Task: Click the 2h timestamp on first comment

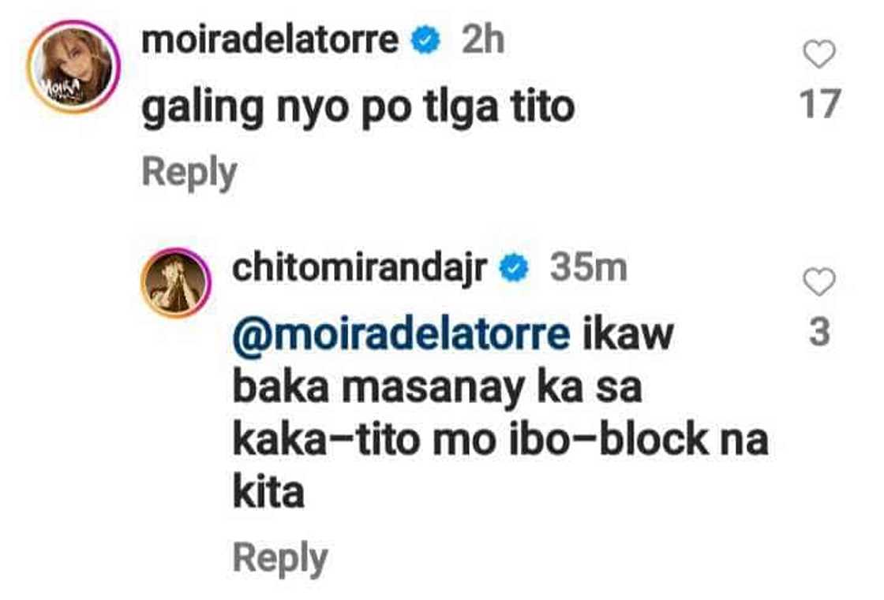Action: click(482, 40)
